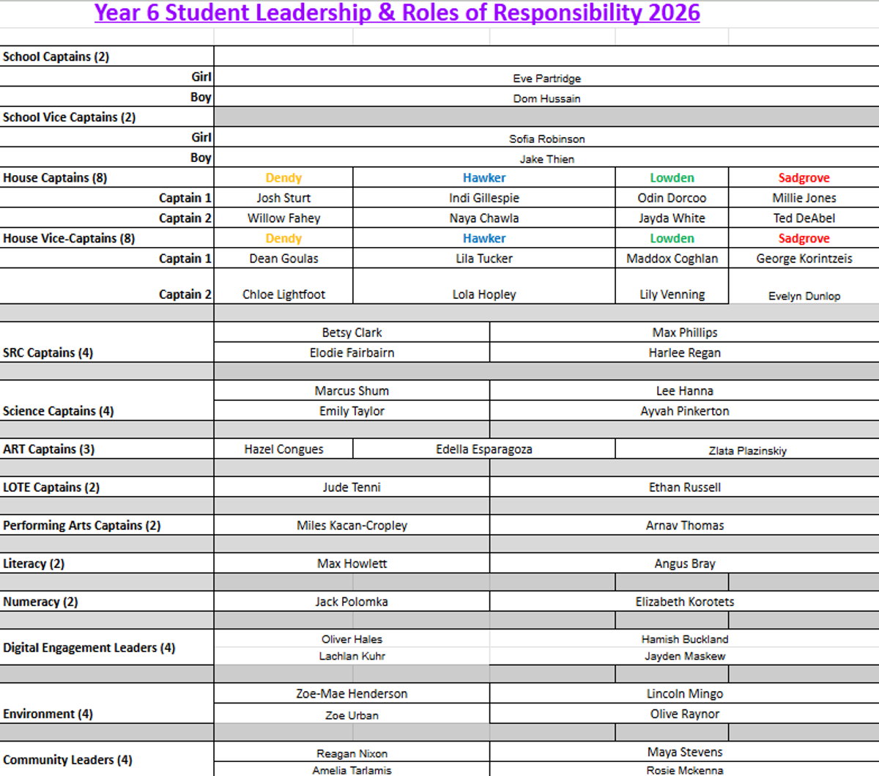
Task: Select the Indi Gillespie cell
Action: [483, 198]
